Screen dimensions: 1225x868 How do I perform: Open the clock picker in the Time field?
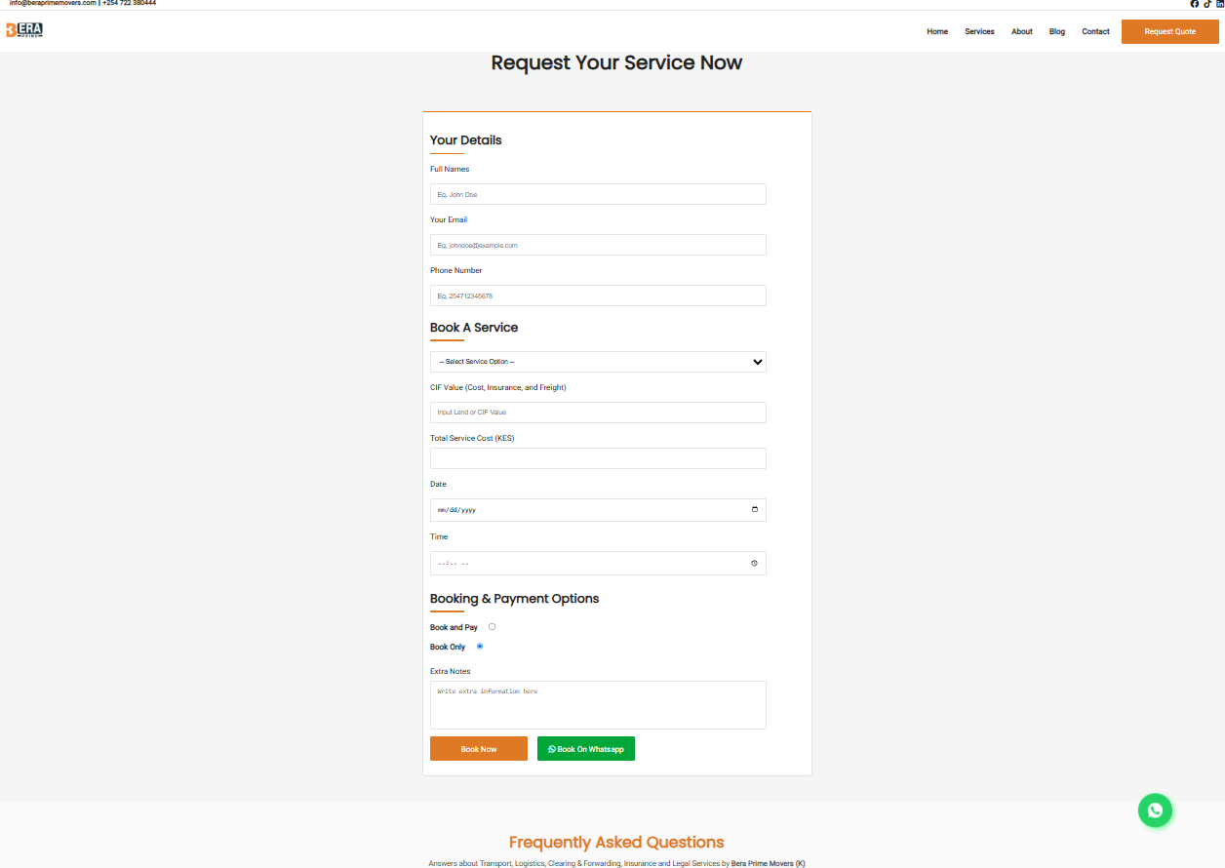click(754, 563)
